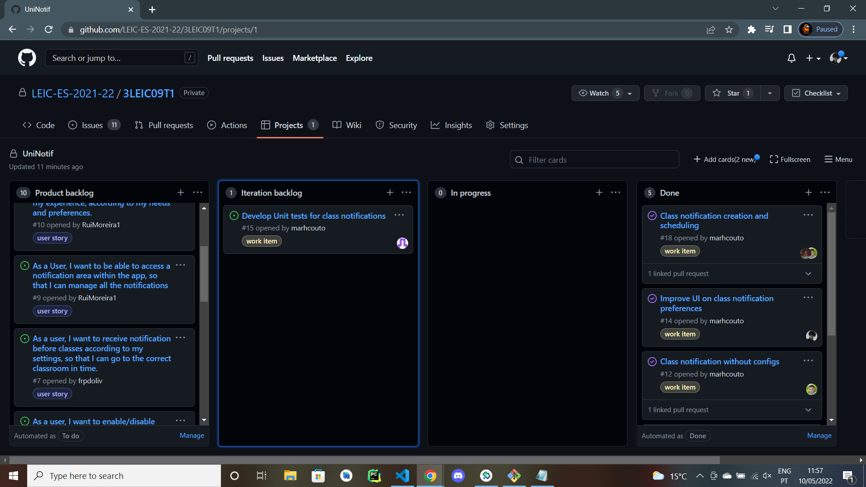Open star lists dropdown arrow
The height and width of the screenshot is (487, 866).
(x=770, y=93)
